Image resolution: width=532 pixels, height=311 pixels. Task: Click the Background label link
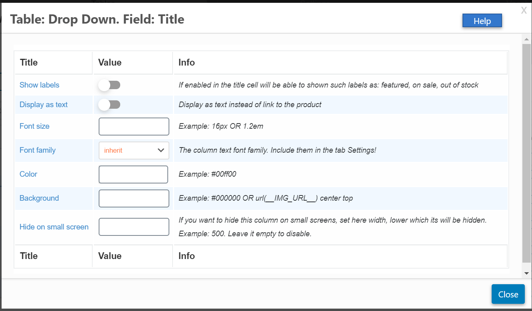point(39,198)
